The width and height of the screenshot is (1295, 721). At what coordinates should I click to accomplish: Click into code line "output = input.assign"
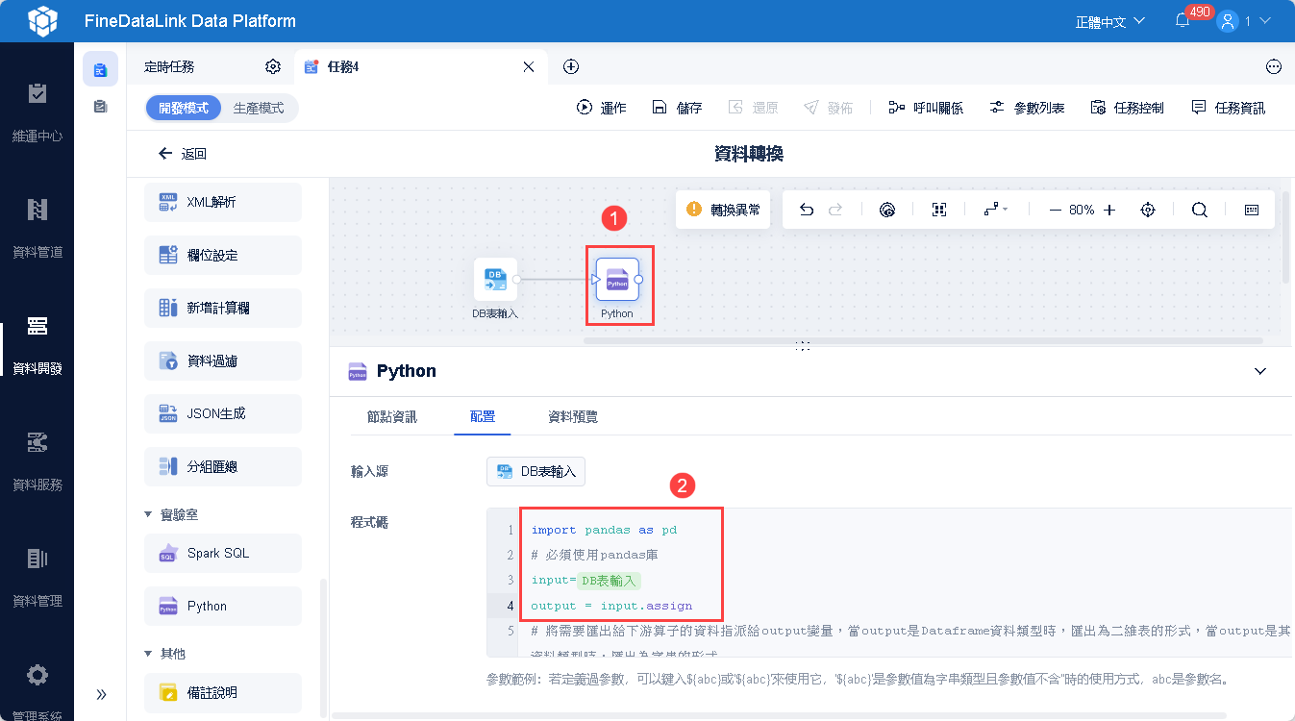click(x=611, y=606)
